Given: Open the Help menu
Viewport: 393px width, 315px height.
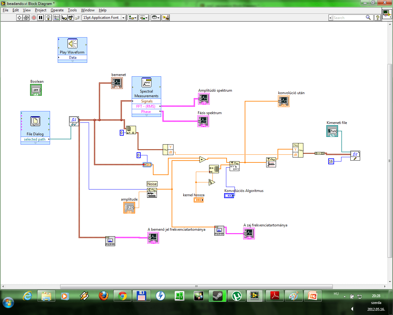Looking at the screenshot, I should [x=103, y=10].
